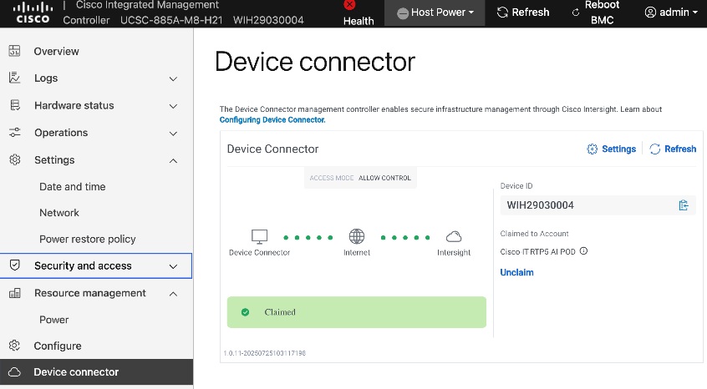Expand Security and access chevron
This screenshot has height=389, width=707.
click(x=173, y=266)
